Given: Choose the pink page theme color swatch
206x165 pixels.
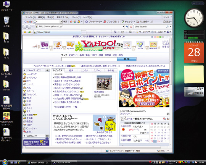Looking at the screenshot, I should [155, 37].
